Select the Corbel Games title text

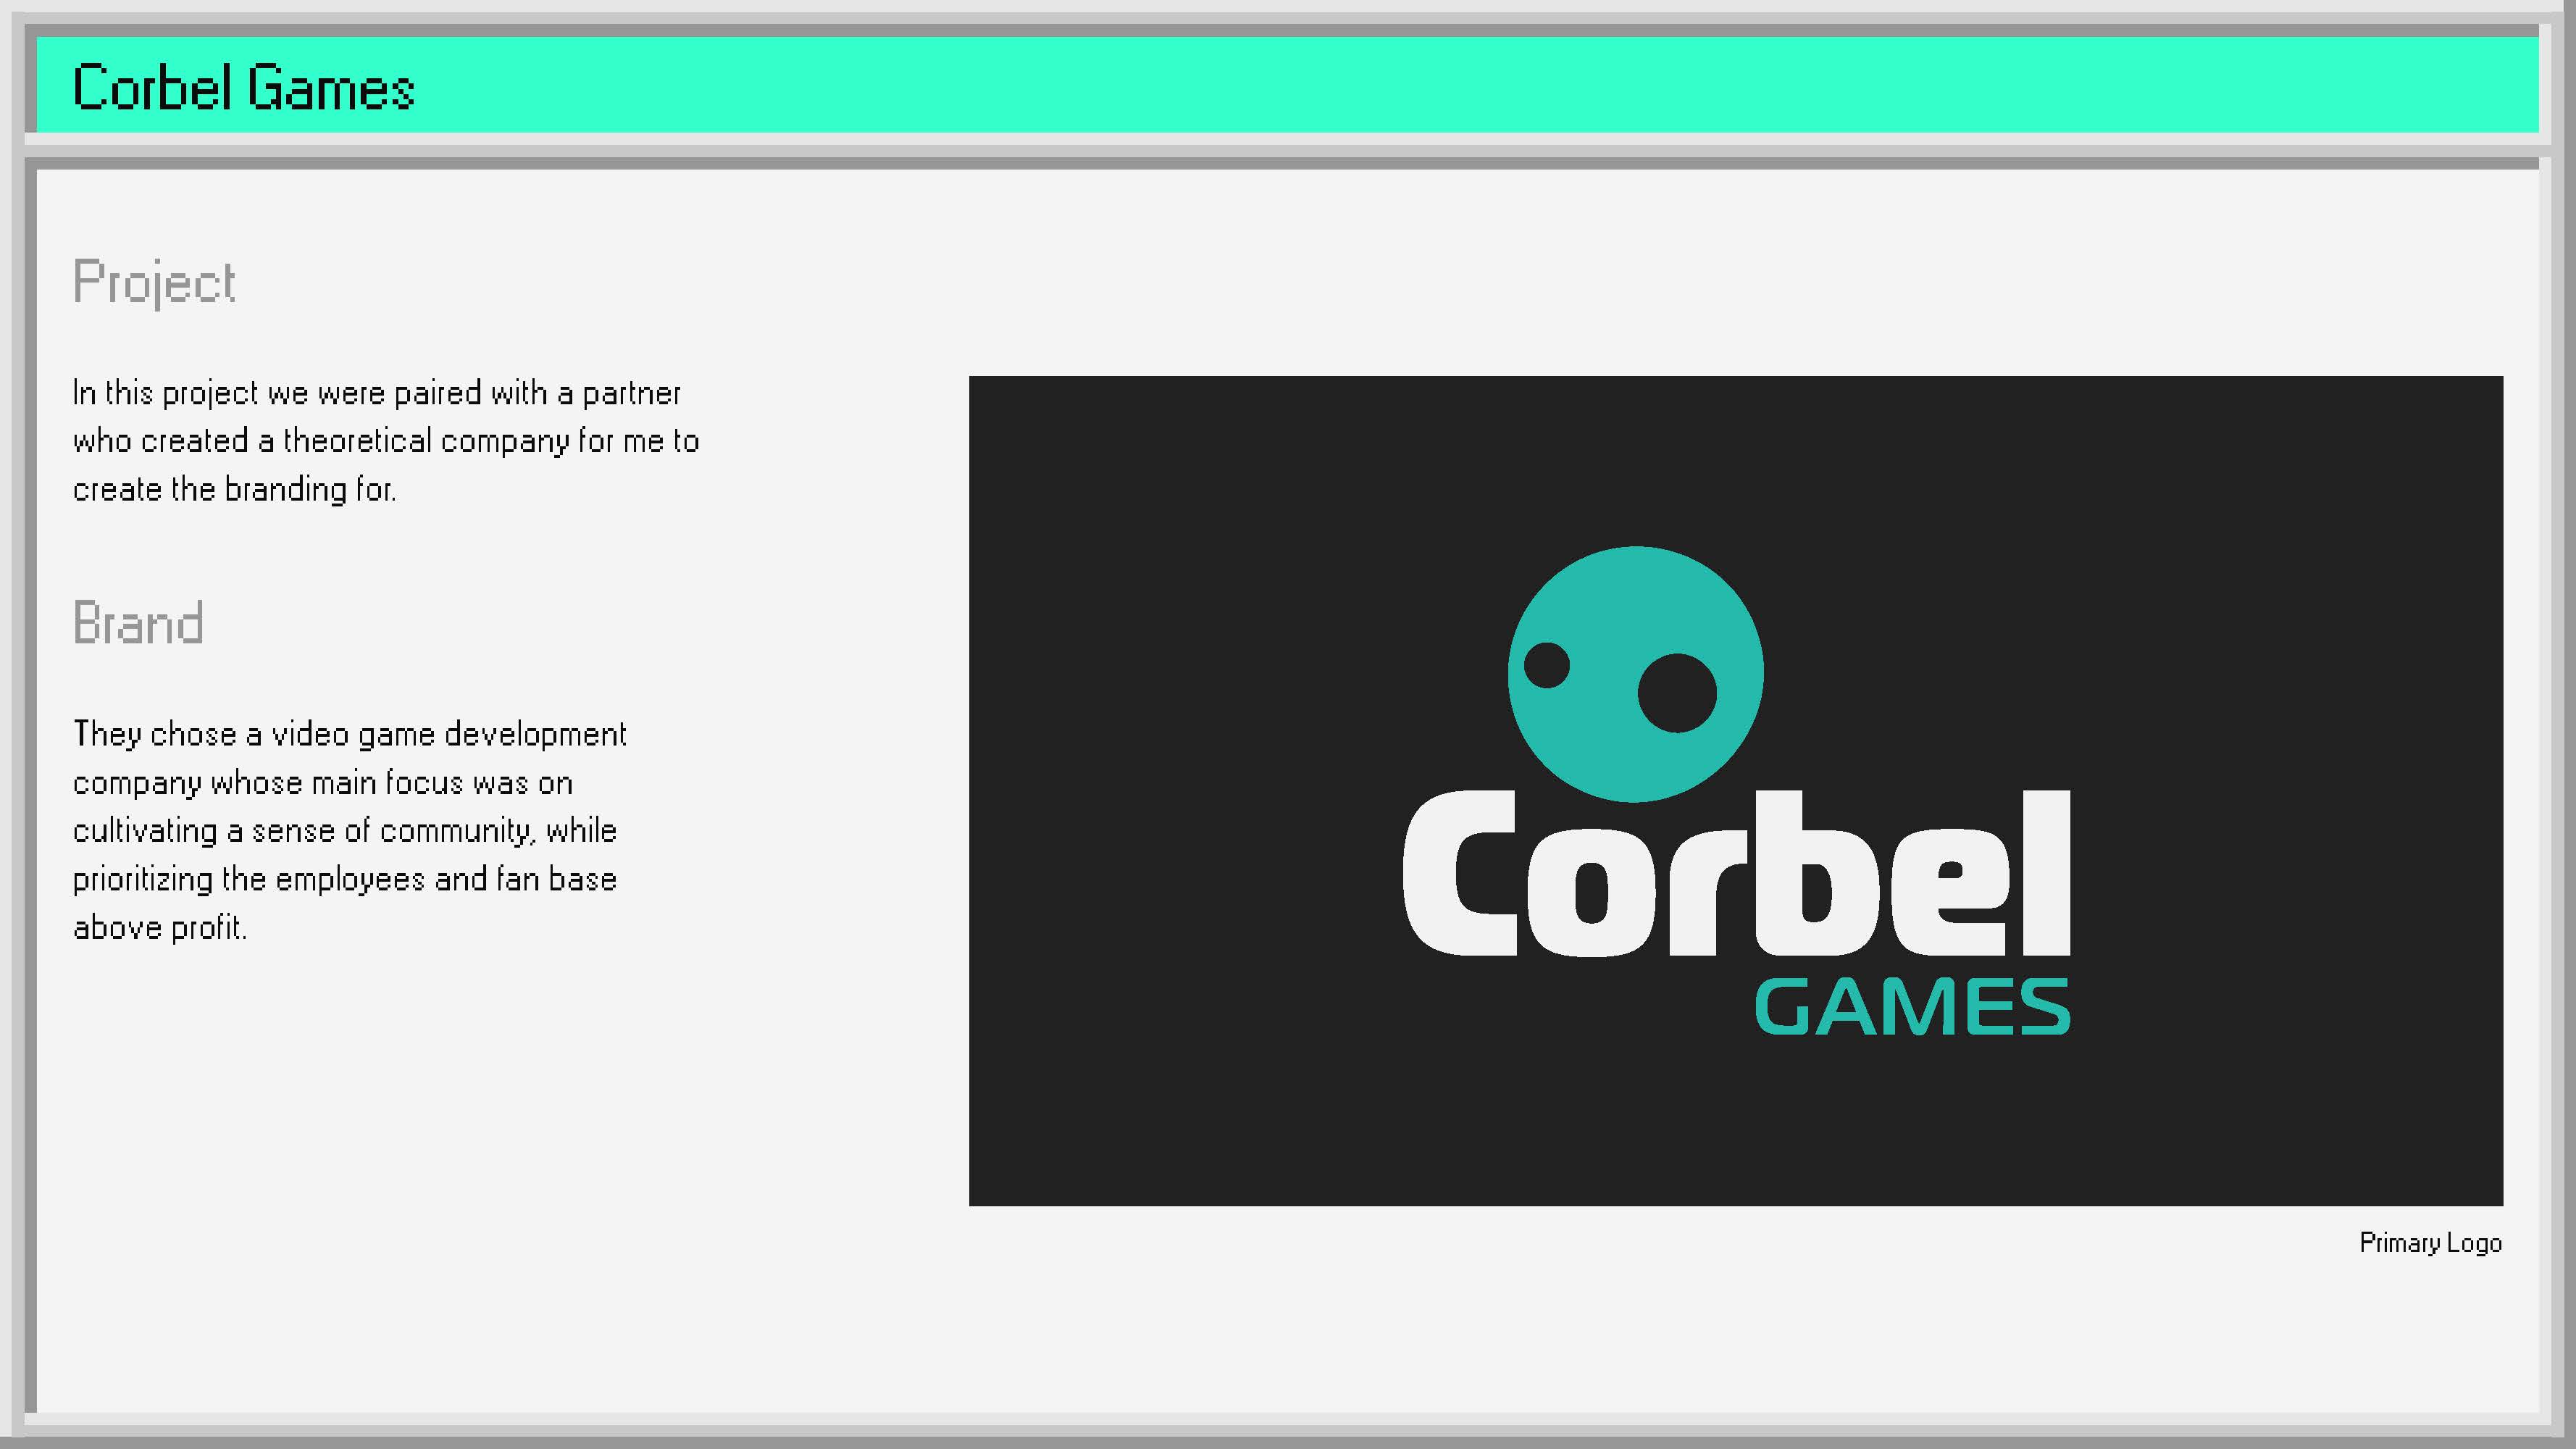244,87
